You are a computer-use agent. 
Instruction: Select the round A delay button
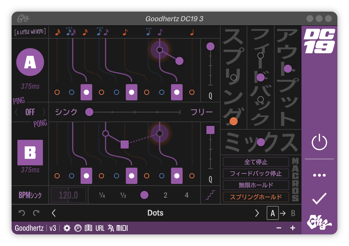click(x=30, y=62)
